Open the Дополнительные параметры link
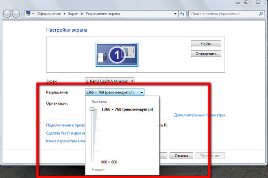 click(199, 115)
